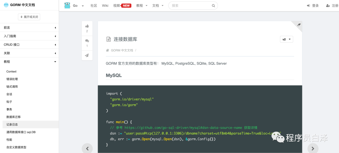This screenshot has width=339, height=153.
Task: Expand the 关联 section
Action: [30, 53]
